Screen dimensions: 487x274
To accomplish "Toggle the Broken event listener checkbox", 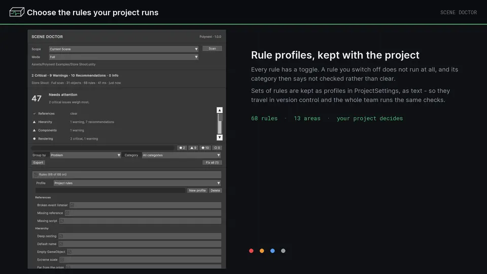I will pyautogui.click(x=72, y=205).
